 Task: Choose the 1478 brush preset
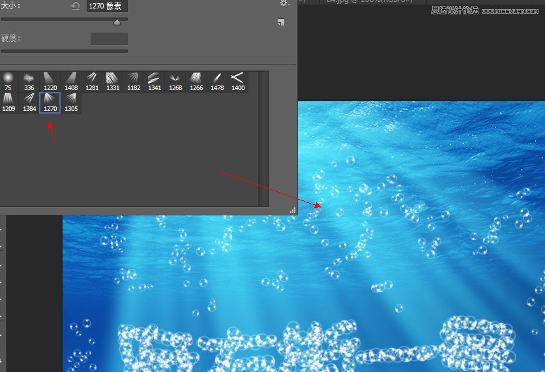tap(217, 81)
